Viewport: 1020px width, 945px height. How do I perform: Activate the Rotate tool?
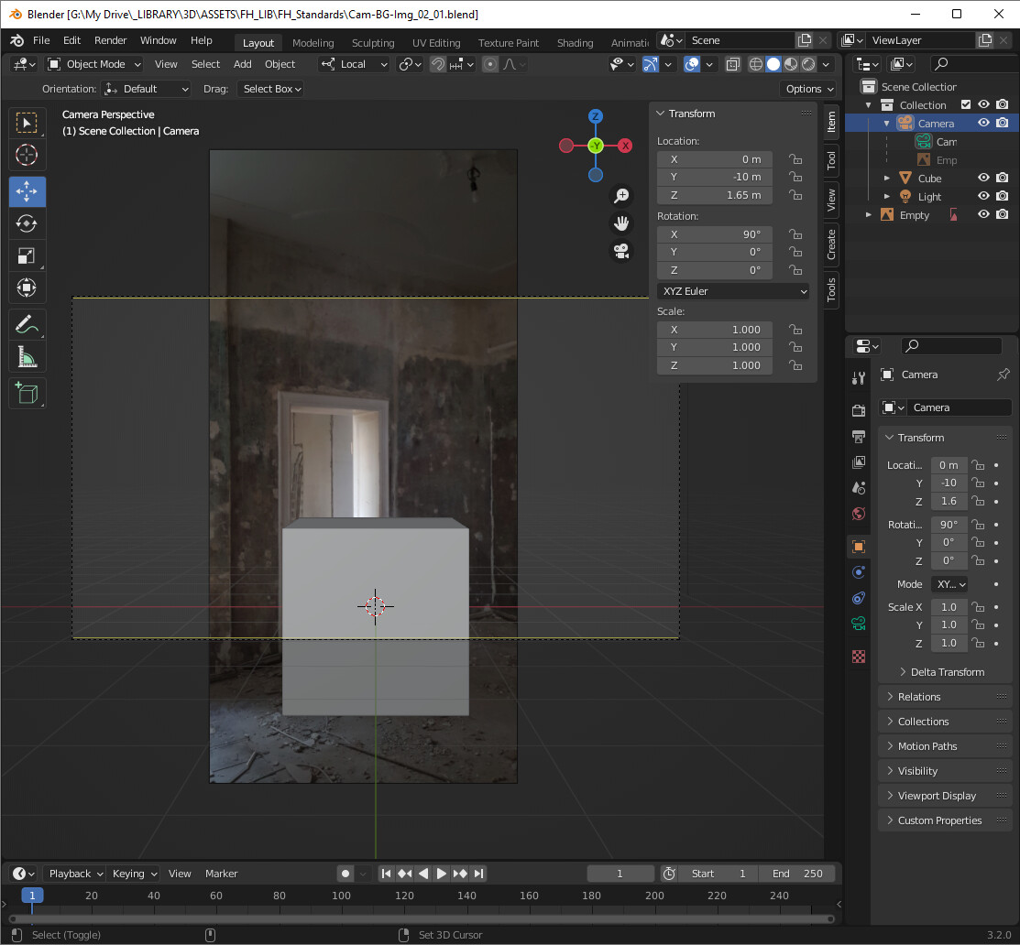click(27, 223)
